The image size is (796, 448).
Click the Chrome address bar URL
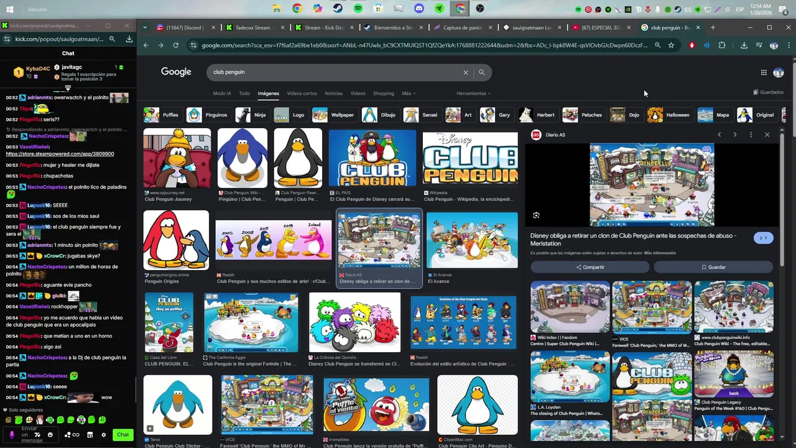424,45
